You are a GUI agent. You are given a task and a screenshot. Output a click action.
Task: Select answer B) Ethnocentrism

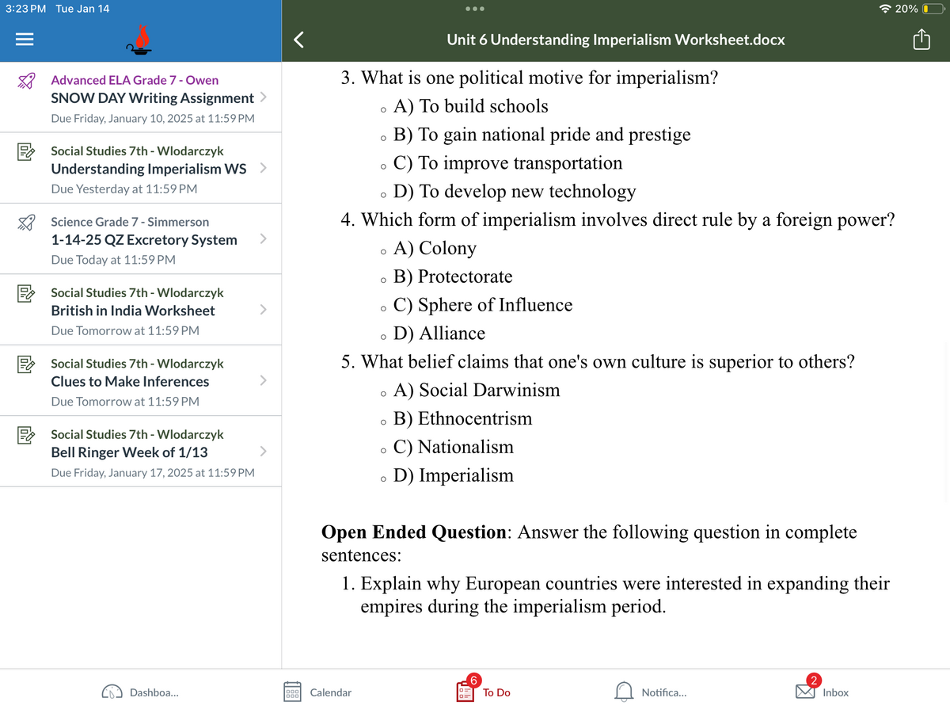pos(462,418)
